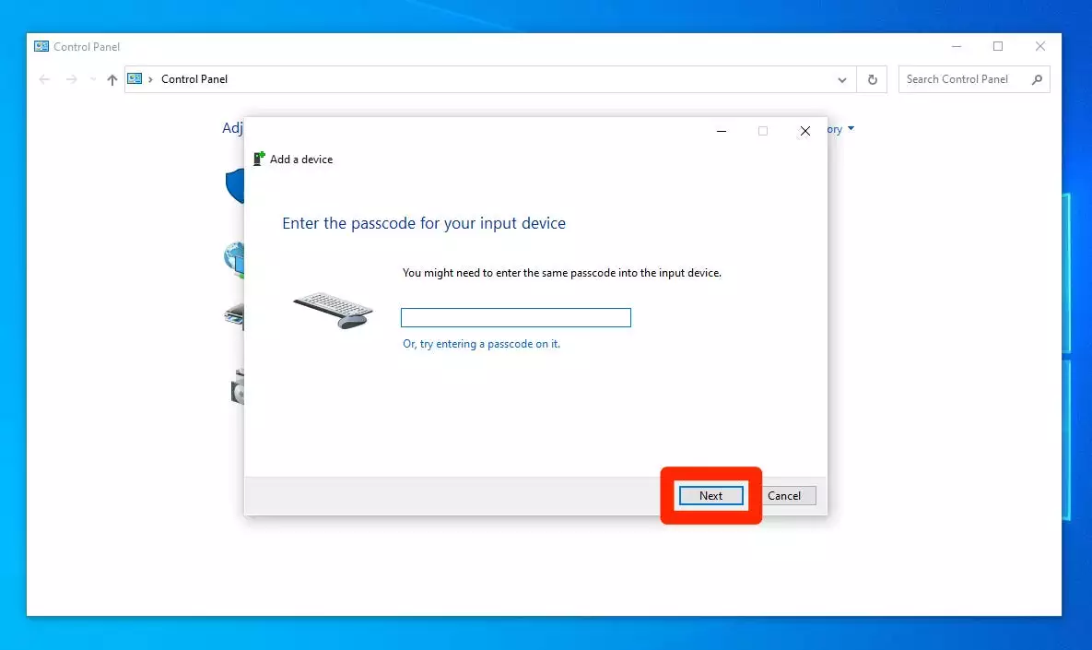Focus the passcode text field
This screenshot has height=650, width=1092.
[515, 318]
